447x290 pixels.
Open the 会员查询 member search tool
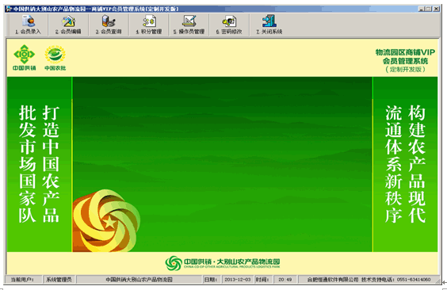pos(109,25)
